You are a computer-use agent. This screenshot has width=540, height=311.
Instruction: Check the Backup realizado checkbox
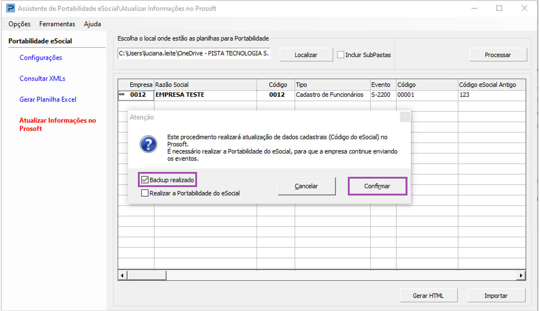click(x=145, y=180)
